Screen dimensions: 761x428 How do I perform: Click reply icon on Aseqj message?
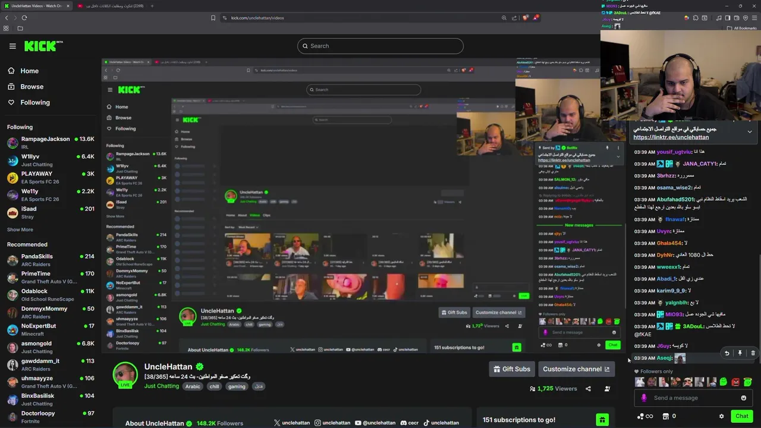[x=727, y=353]
